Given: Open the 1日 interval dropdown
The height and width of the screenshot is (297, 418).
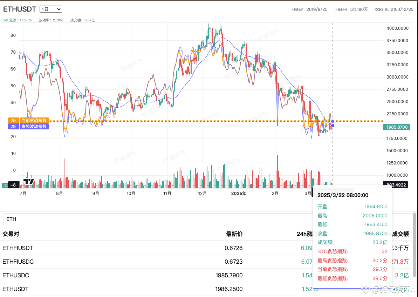Looking at the screenshot, I should click(x=51, y=9).
